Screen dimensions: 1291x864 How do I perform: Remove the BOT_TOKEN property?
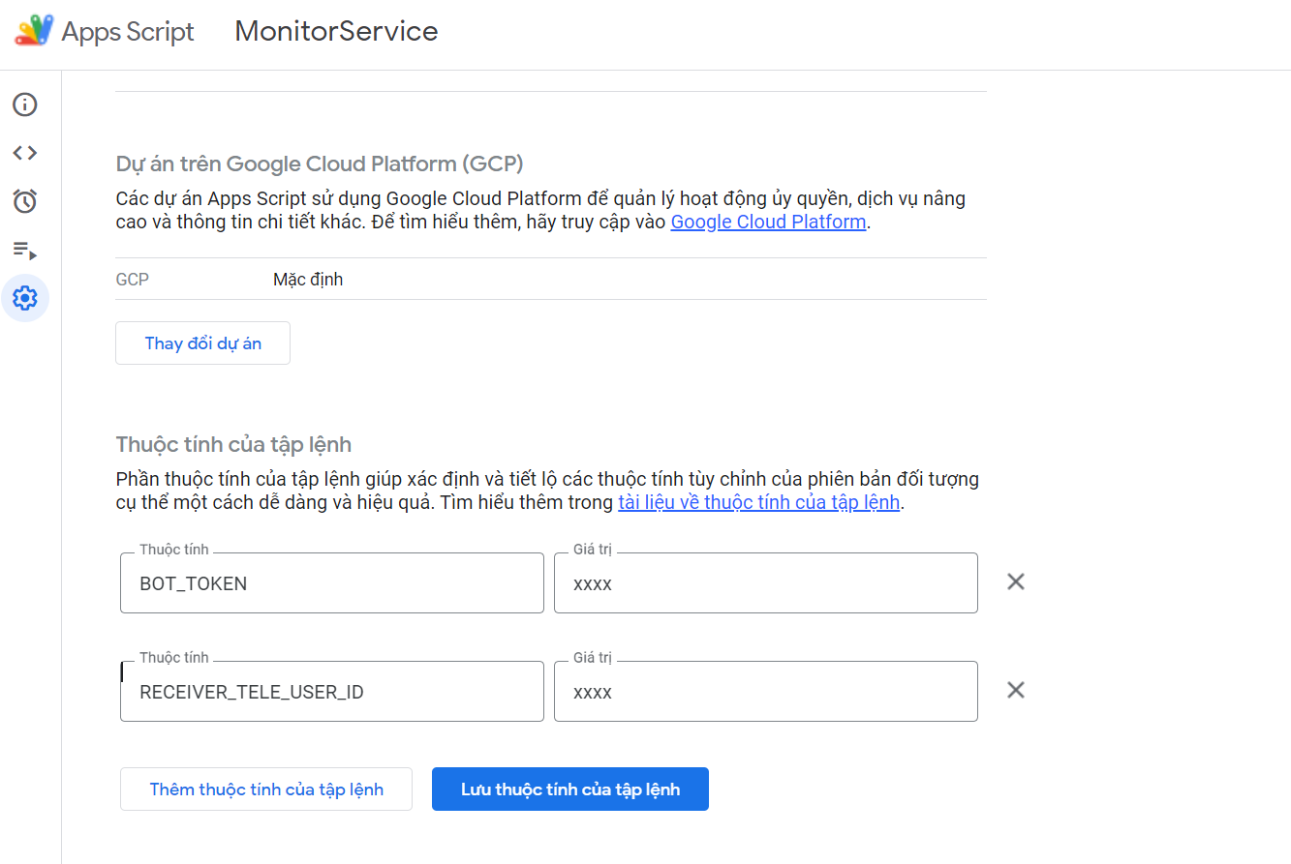pyautogui.click(x=1015, y=581)
